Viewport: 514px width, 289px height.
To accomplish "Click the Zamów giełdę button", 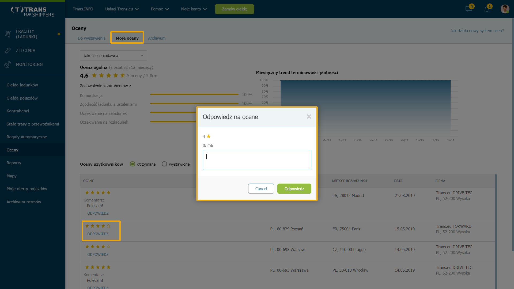I will click(x=235, y=9).
